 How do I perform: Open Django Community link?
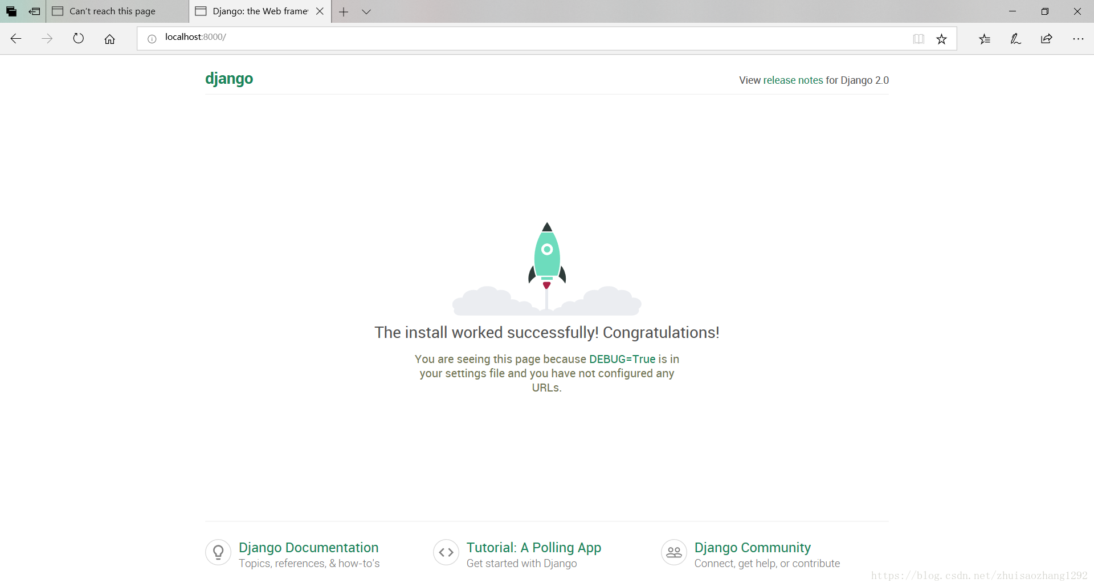(x=752, y=547)
